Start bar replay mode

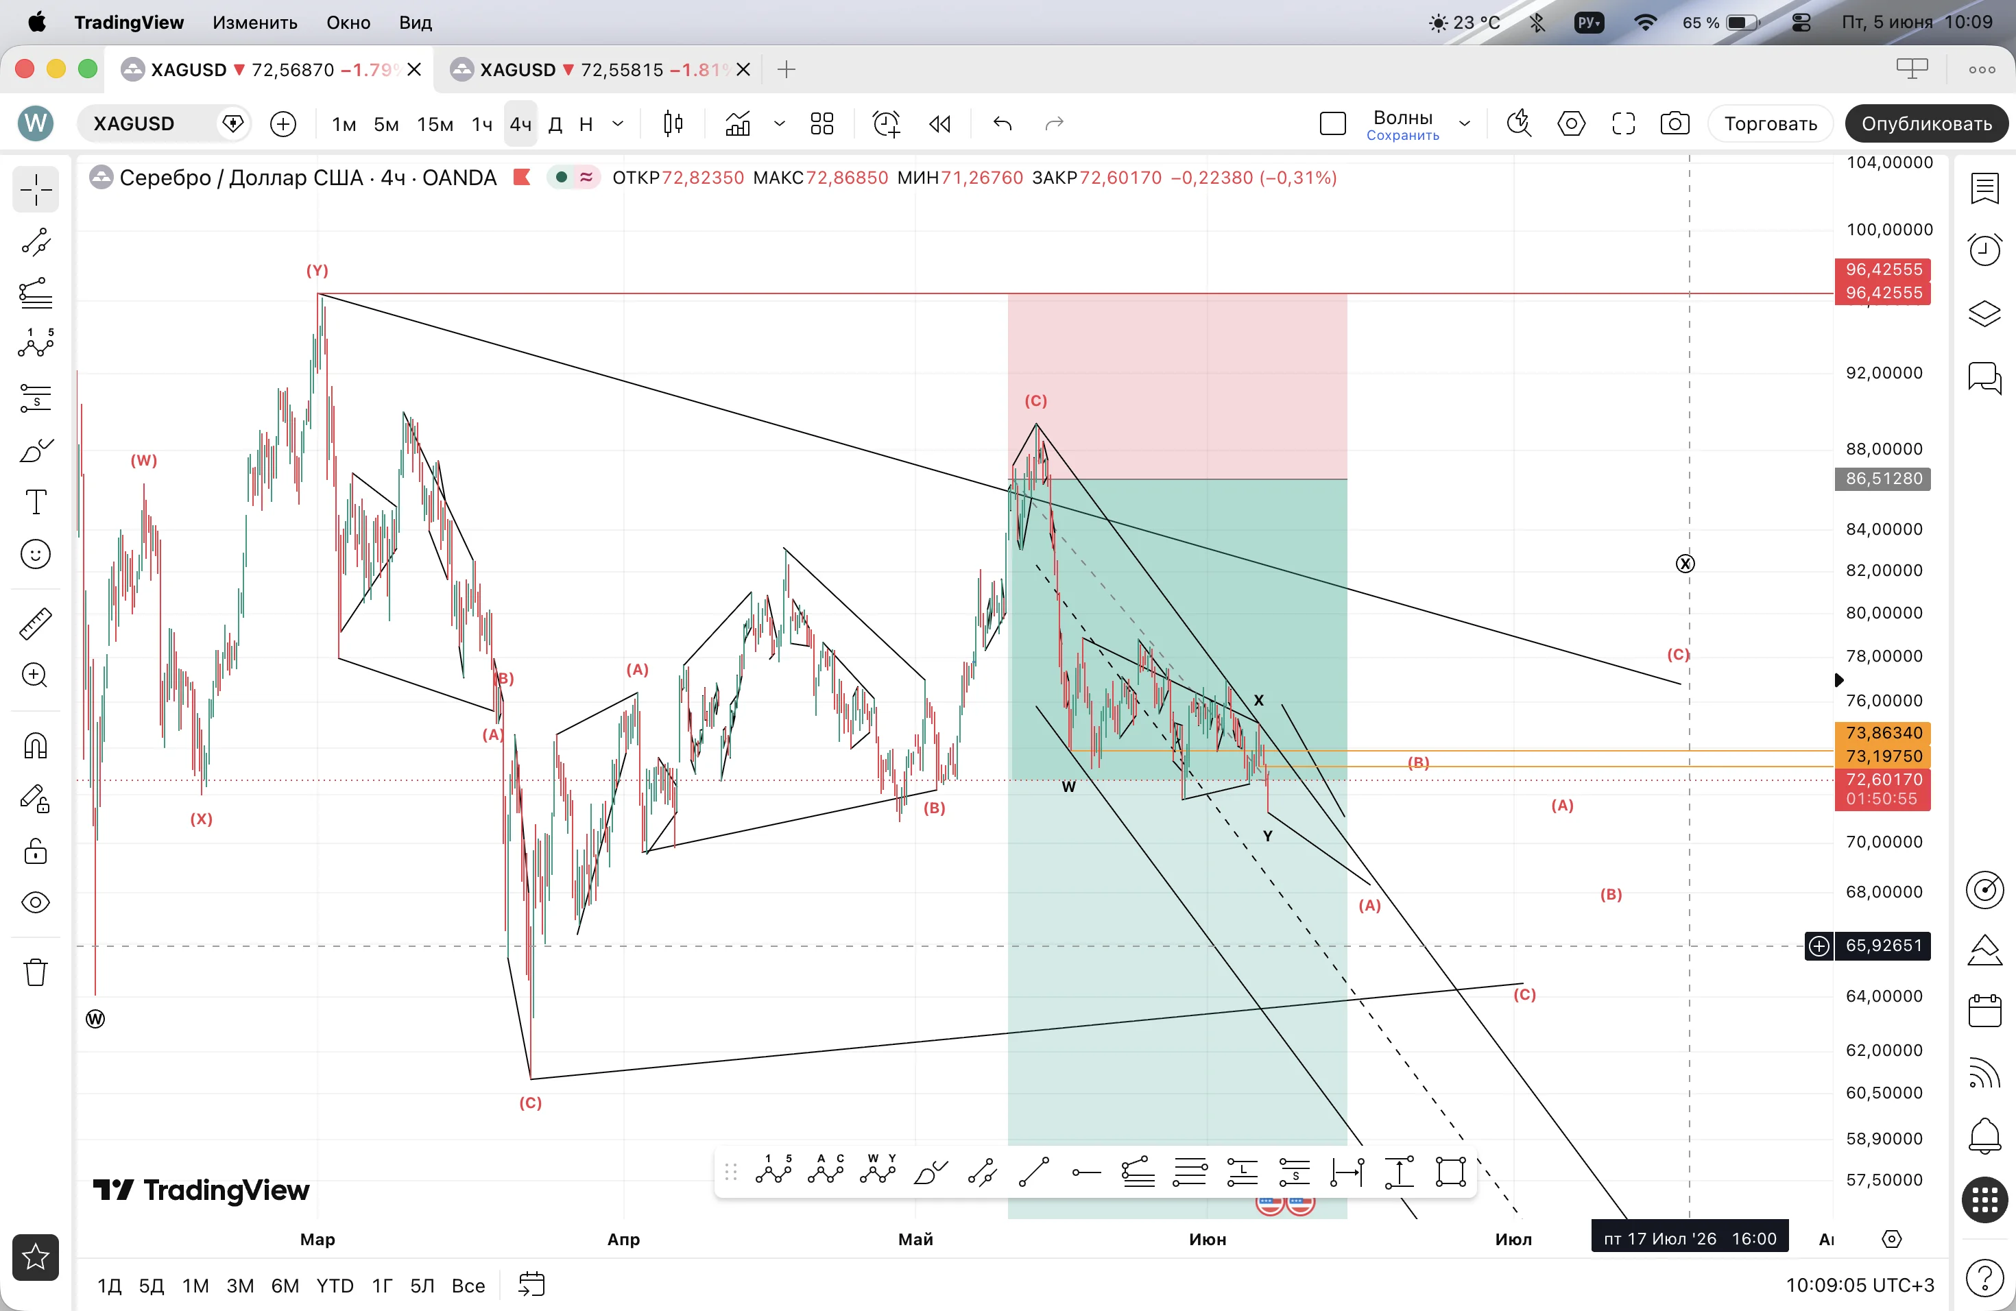click(939, 123)
